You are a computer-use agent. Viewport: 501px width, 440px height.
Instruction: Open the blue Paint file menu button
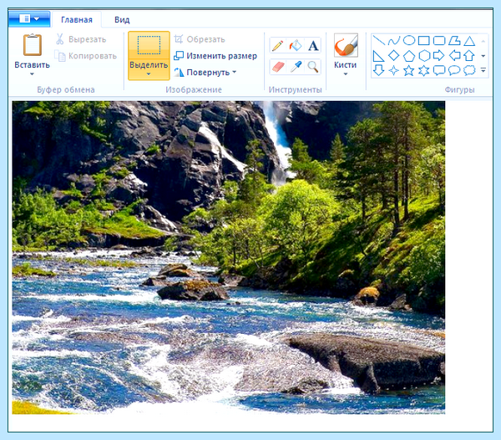click(29, 19)
